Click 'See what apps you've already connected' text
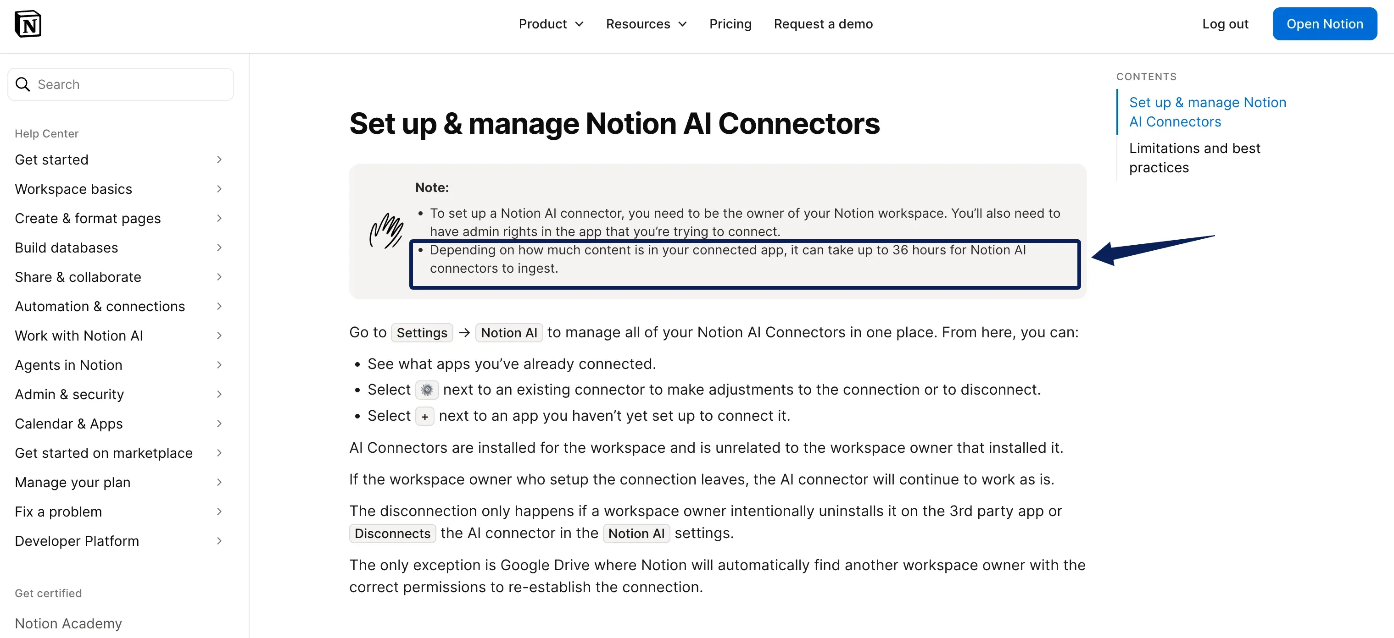Image resolution: width=1394 pixels, height=638 pixels. 511,364
